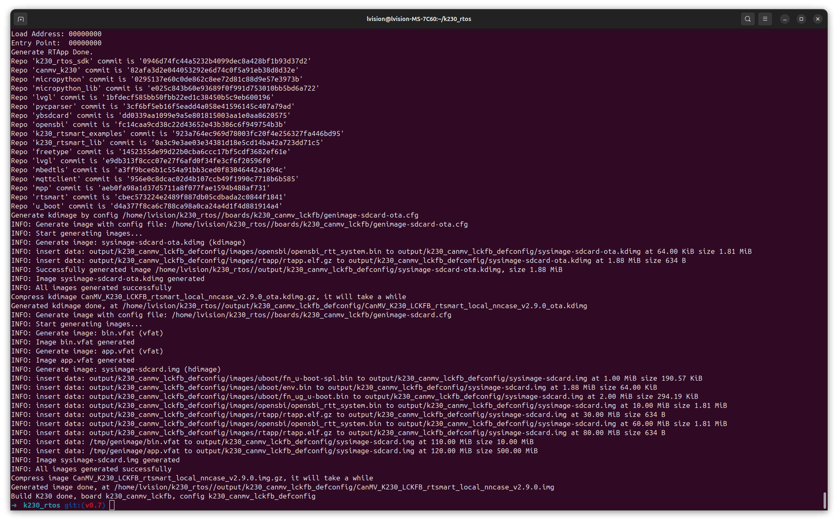
Task: Open a new terminal tab
Action: coord(21,19)
